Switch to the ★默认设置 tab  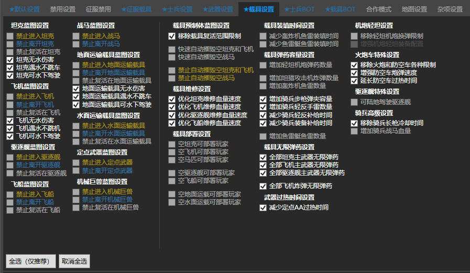click(x=21, y=9)
